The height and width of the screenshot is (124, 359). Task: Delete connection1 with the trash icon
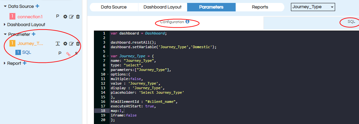tap(78, 17)
